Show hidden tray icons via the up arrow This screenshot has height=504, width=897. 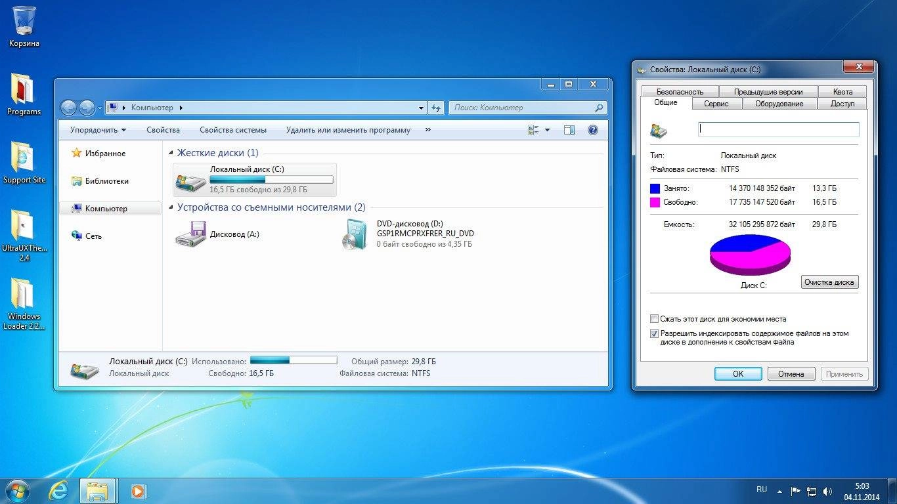point(779,491)
